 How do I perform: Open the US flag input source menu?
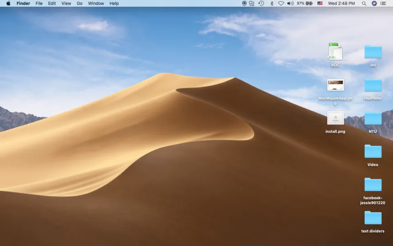coord(320,3)
